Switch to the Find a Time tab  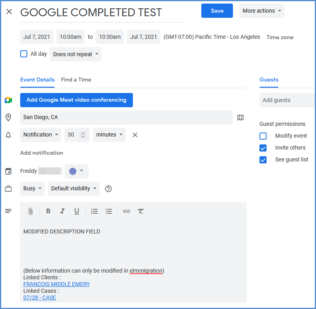(x=76, y=80)
